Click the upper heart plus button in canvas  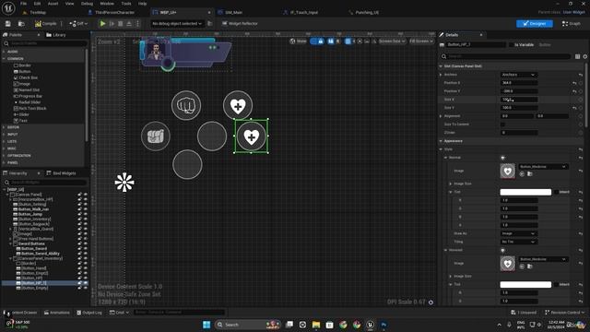(238, 105)
